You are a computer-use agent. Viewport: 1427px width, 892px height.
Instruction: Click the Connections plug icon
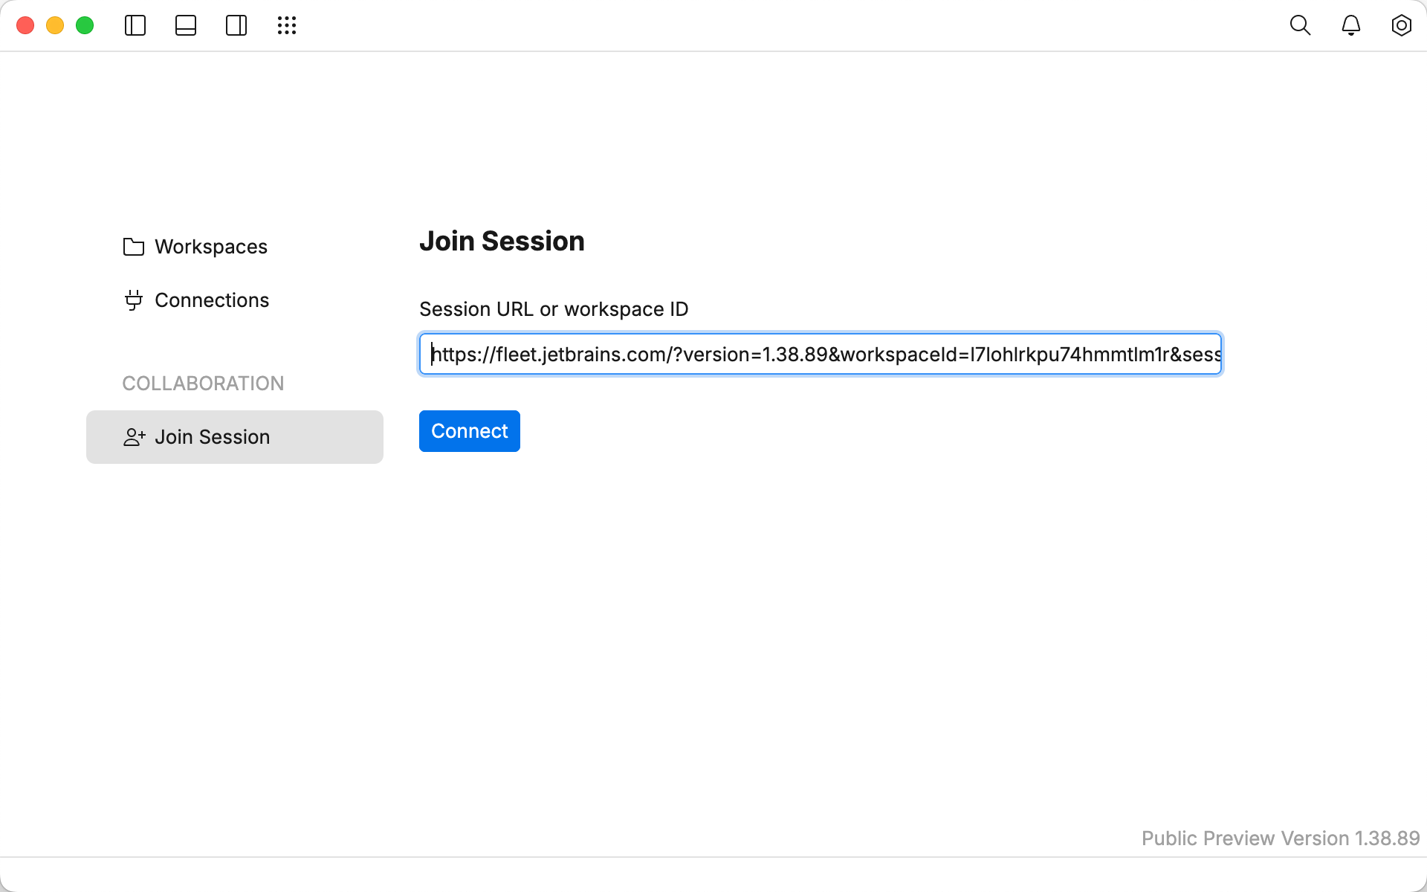tap(134, 300)
